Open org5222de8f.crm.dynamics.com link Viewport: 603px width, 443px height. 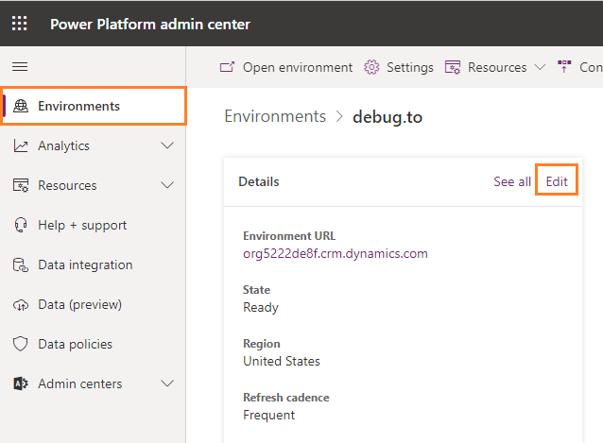(x=335, y=253)
